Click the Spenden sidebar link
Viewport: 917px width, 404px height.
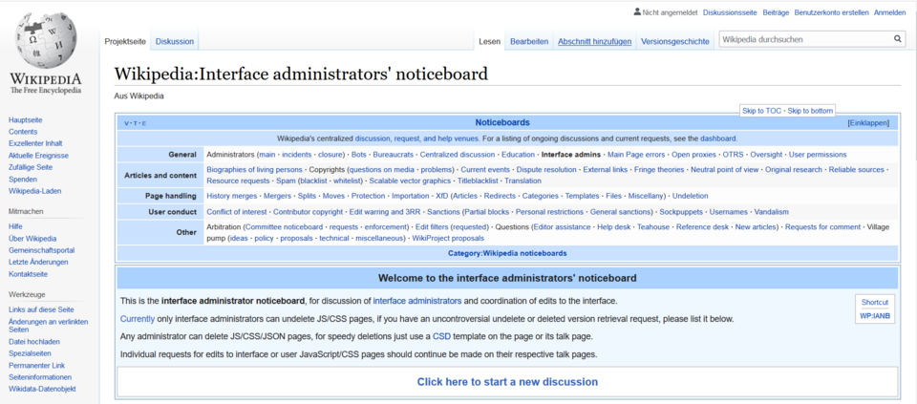(x=23, y=180)
